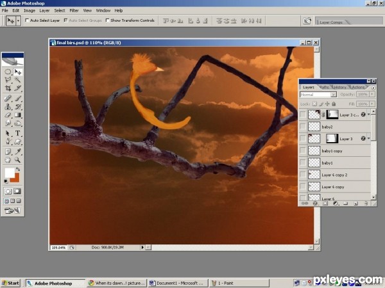Show the baby1 layer visibility

[303, 163]
